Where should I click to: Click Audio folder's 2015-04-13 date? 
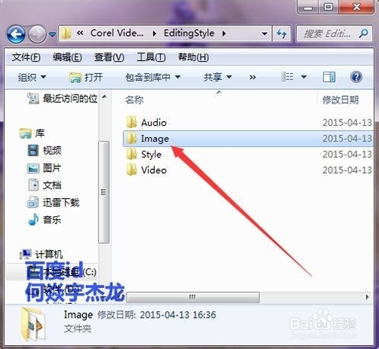(x=347, y=123)
